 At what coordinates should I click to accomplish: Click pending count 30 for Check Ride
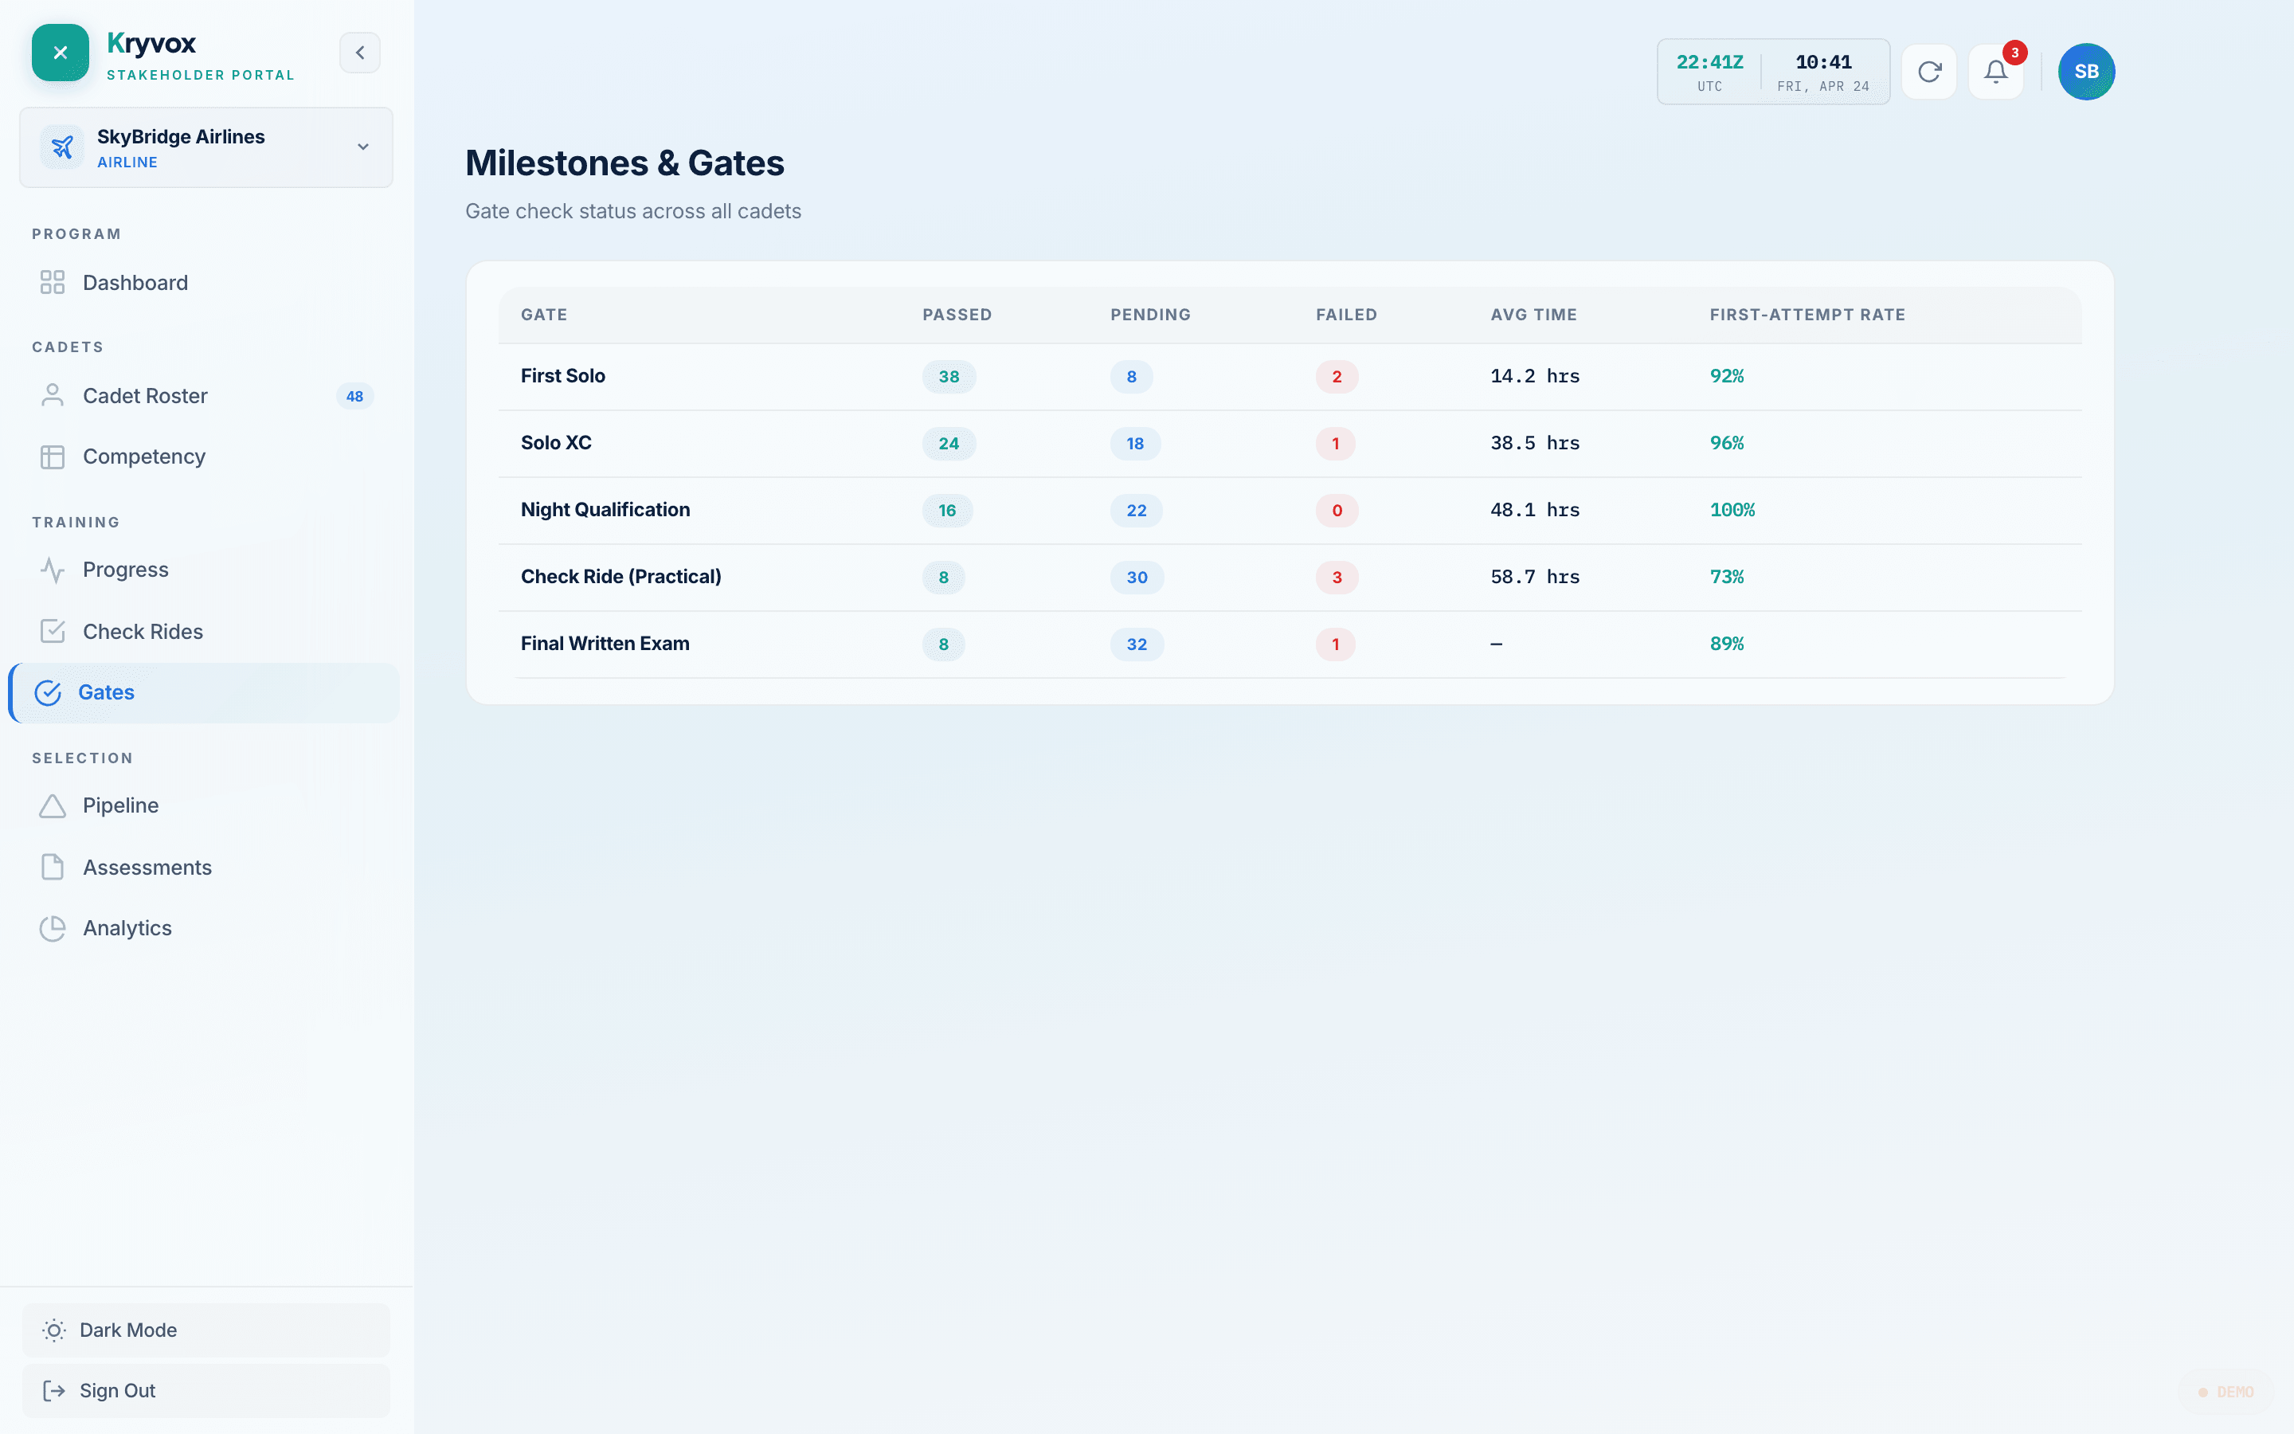click(x=1137, y=578)
